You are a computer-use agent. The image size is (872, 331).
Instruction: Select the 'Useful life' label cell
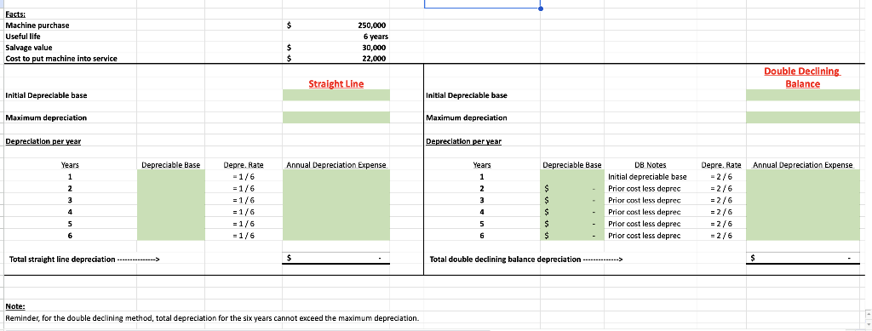pyautogui.click(x=23, y=36)
